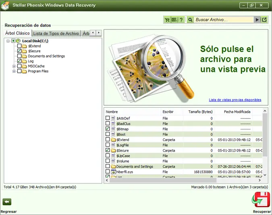Click the shopping cart buy icon

167,20
